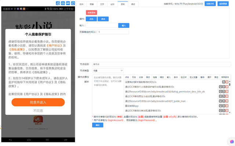Move up the OCR 分类 step
This screenshot has height=146, width=235.
[x=220, y=111]
